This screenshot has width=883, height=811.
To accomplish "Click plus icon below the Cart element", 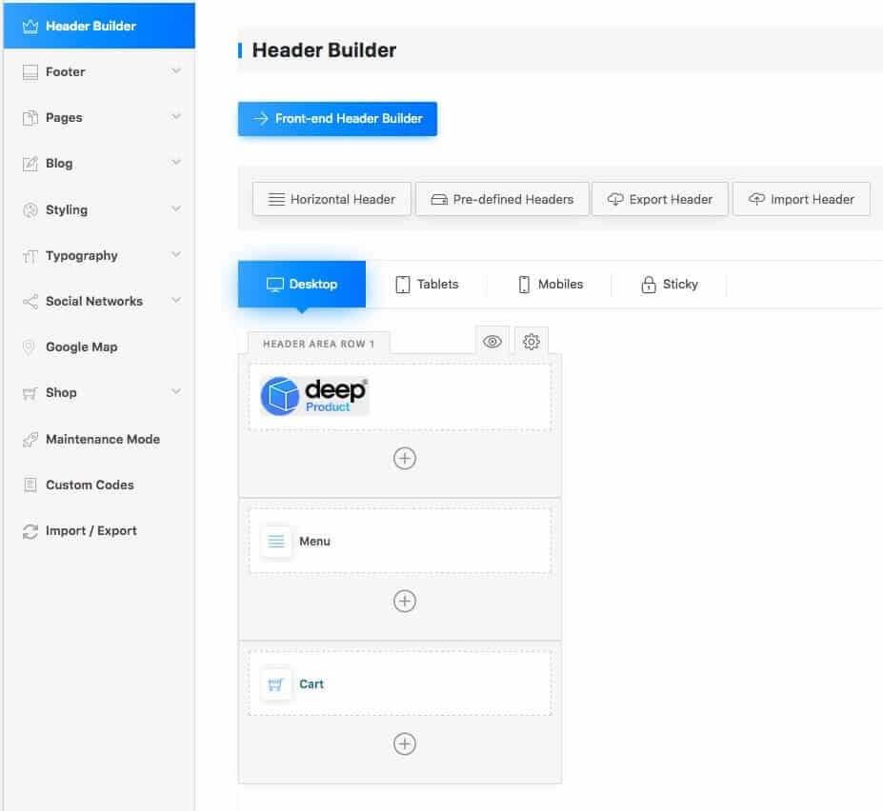I will (405, 744).
